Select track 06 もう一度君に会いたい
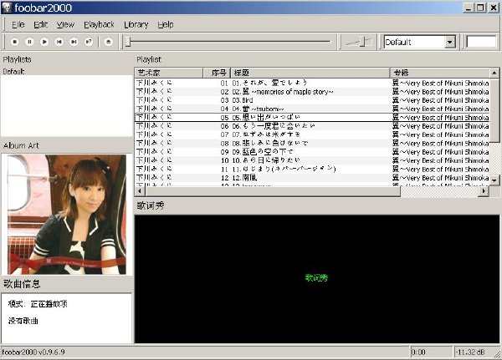 (x=312, y=126)
